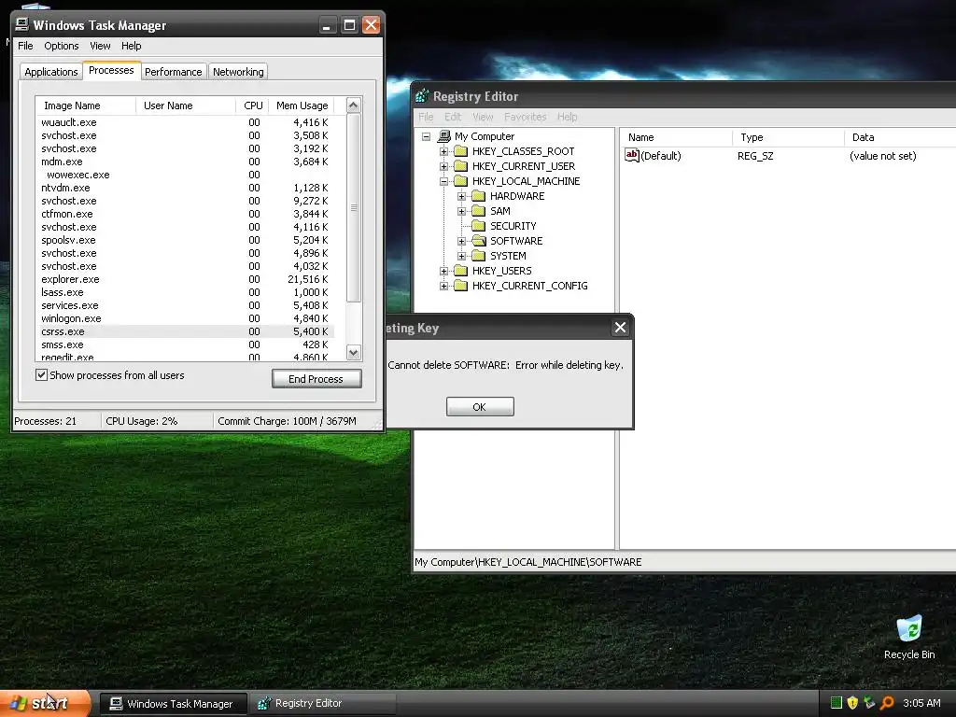Expand the HKEY_USERS node
956x717 pixels.
coord(443,271)
